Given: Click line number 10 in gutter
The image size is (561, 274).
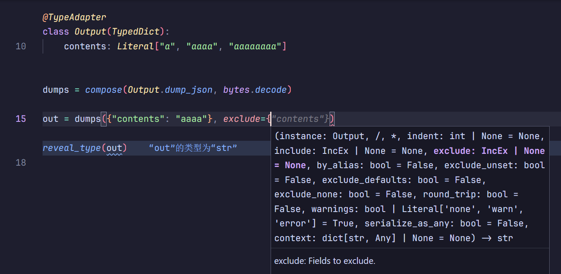Looking at the screenshot, I should pyautogui.click(x=21, y=46).
